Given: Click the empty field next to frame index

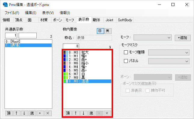Looking at the screenshot, I should [28, 35].
